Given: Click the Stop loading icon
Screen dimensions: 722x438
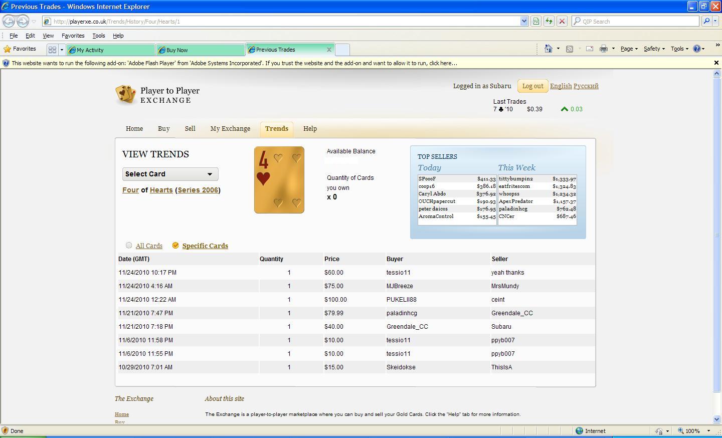Looking at the screenshot, I should tap(562, 21).
